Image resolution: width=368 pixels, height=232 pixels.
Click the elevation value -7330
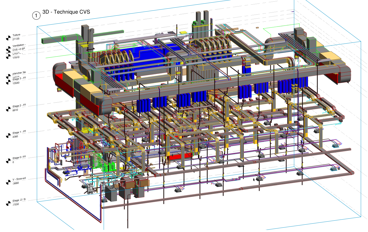pos(16,204)
